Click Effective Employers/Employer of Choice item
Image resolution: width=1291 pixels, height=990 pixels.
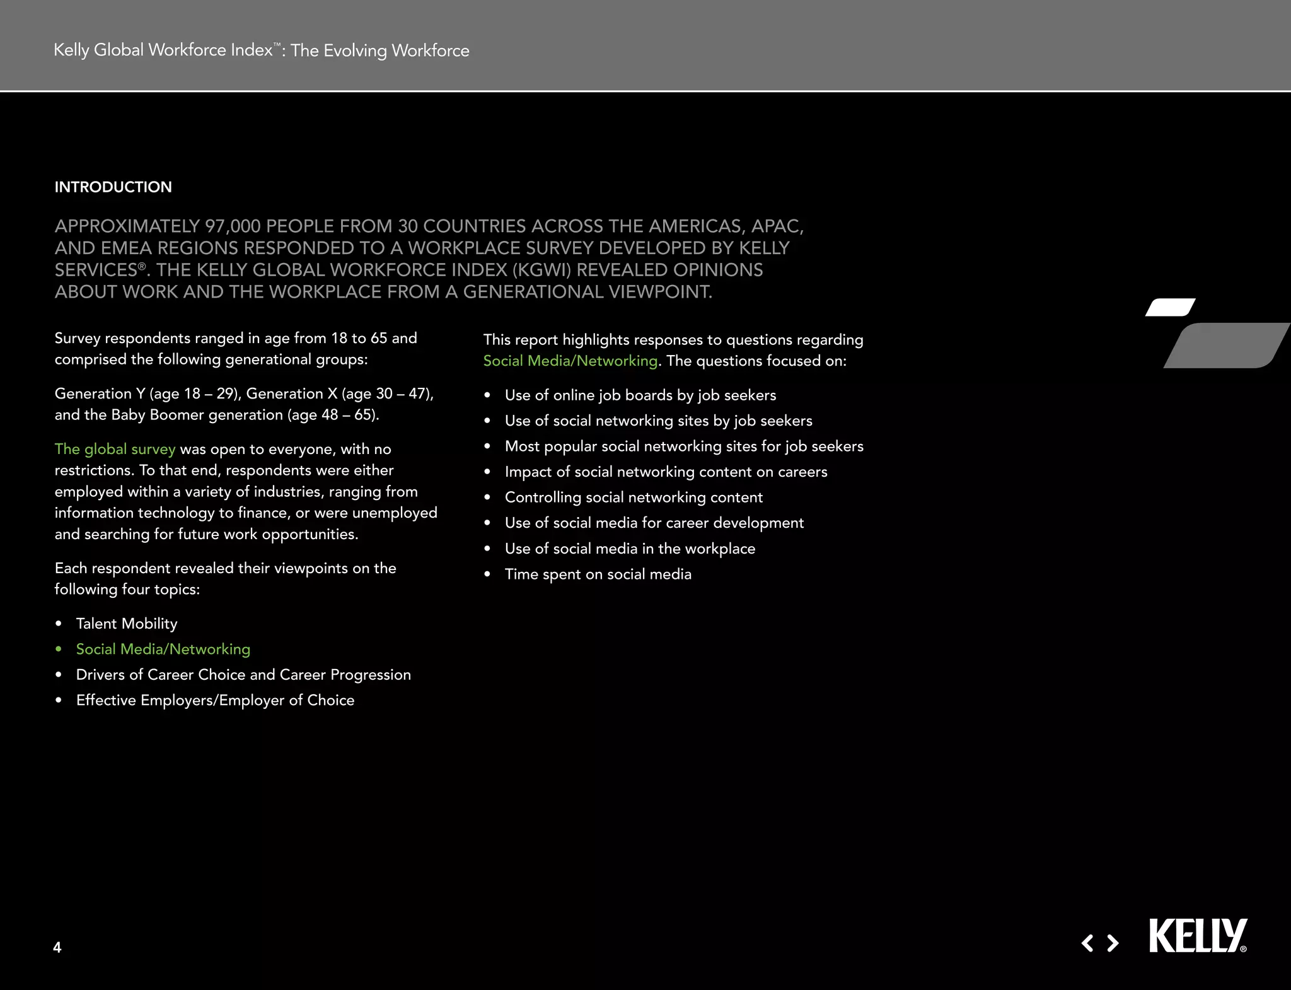coord(215,701)
